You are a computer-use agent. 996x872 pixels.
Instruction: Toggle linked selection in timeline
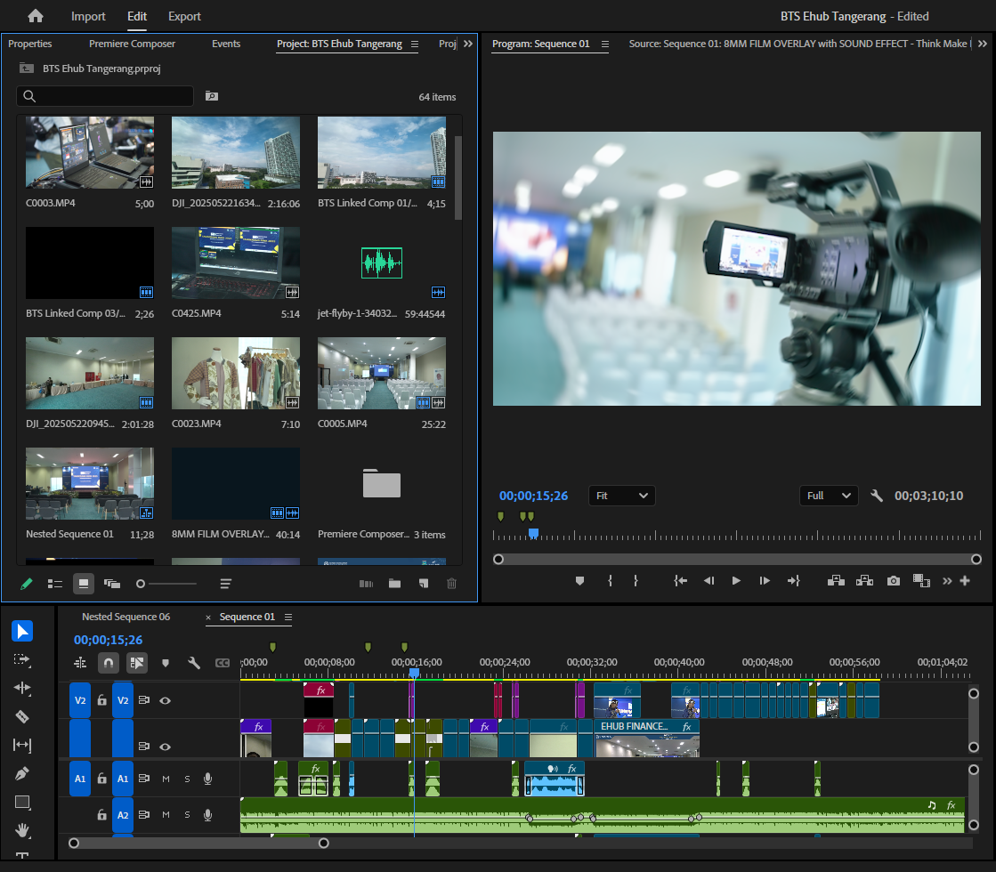136,663
